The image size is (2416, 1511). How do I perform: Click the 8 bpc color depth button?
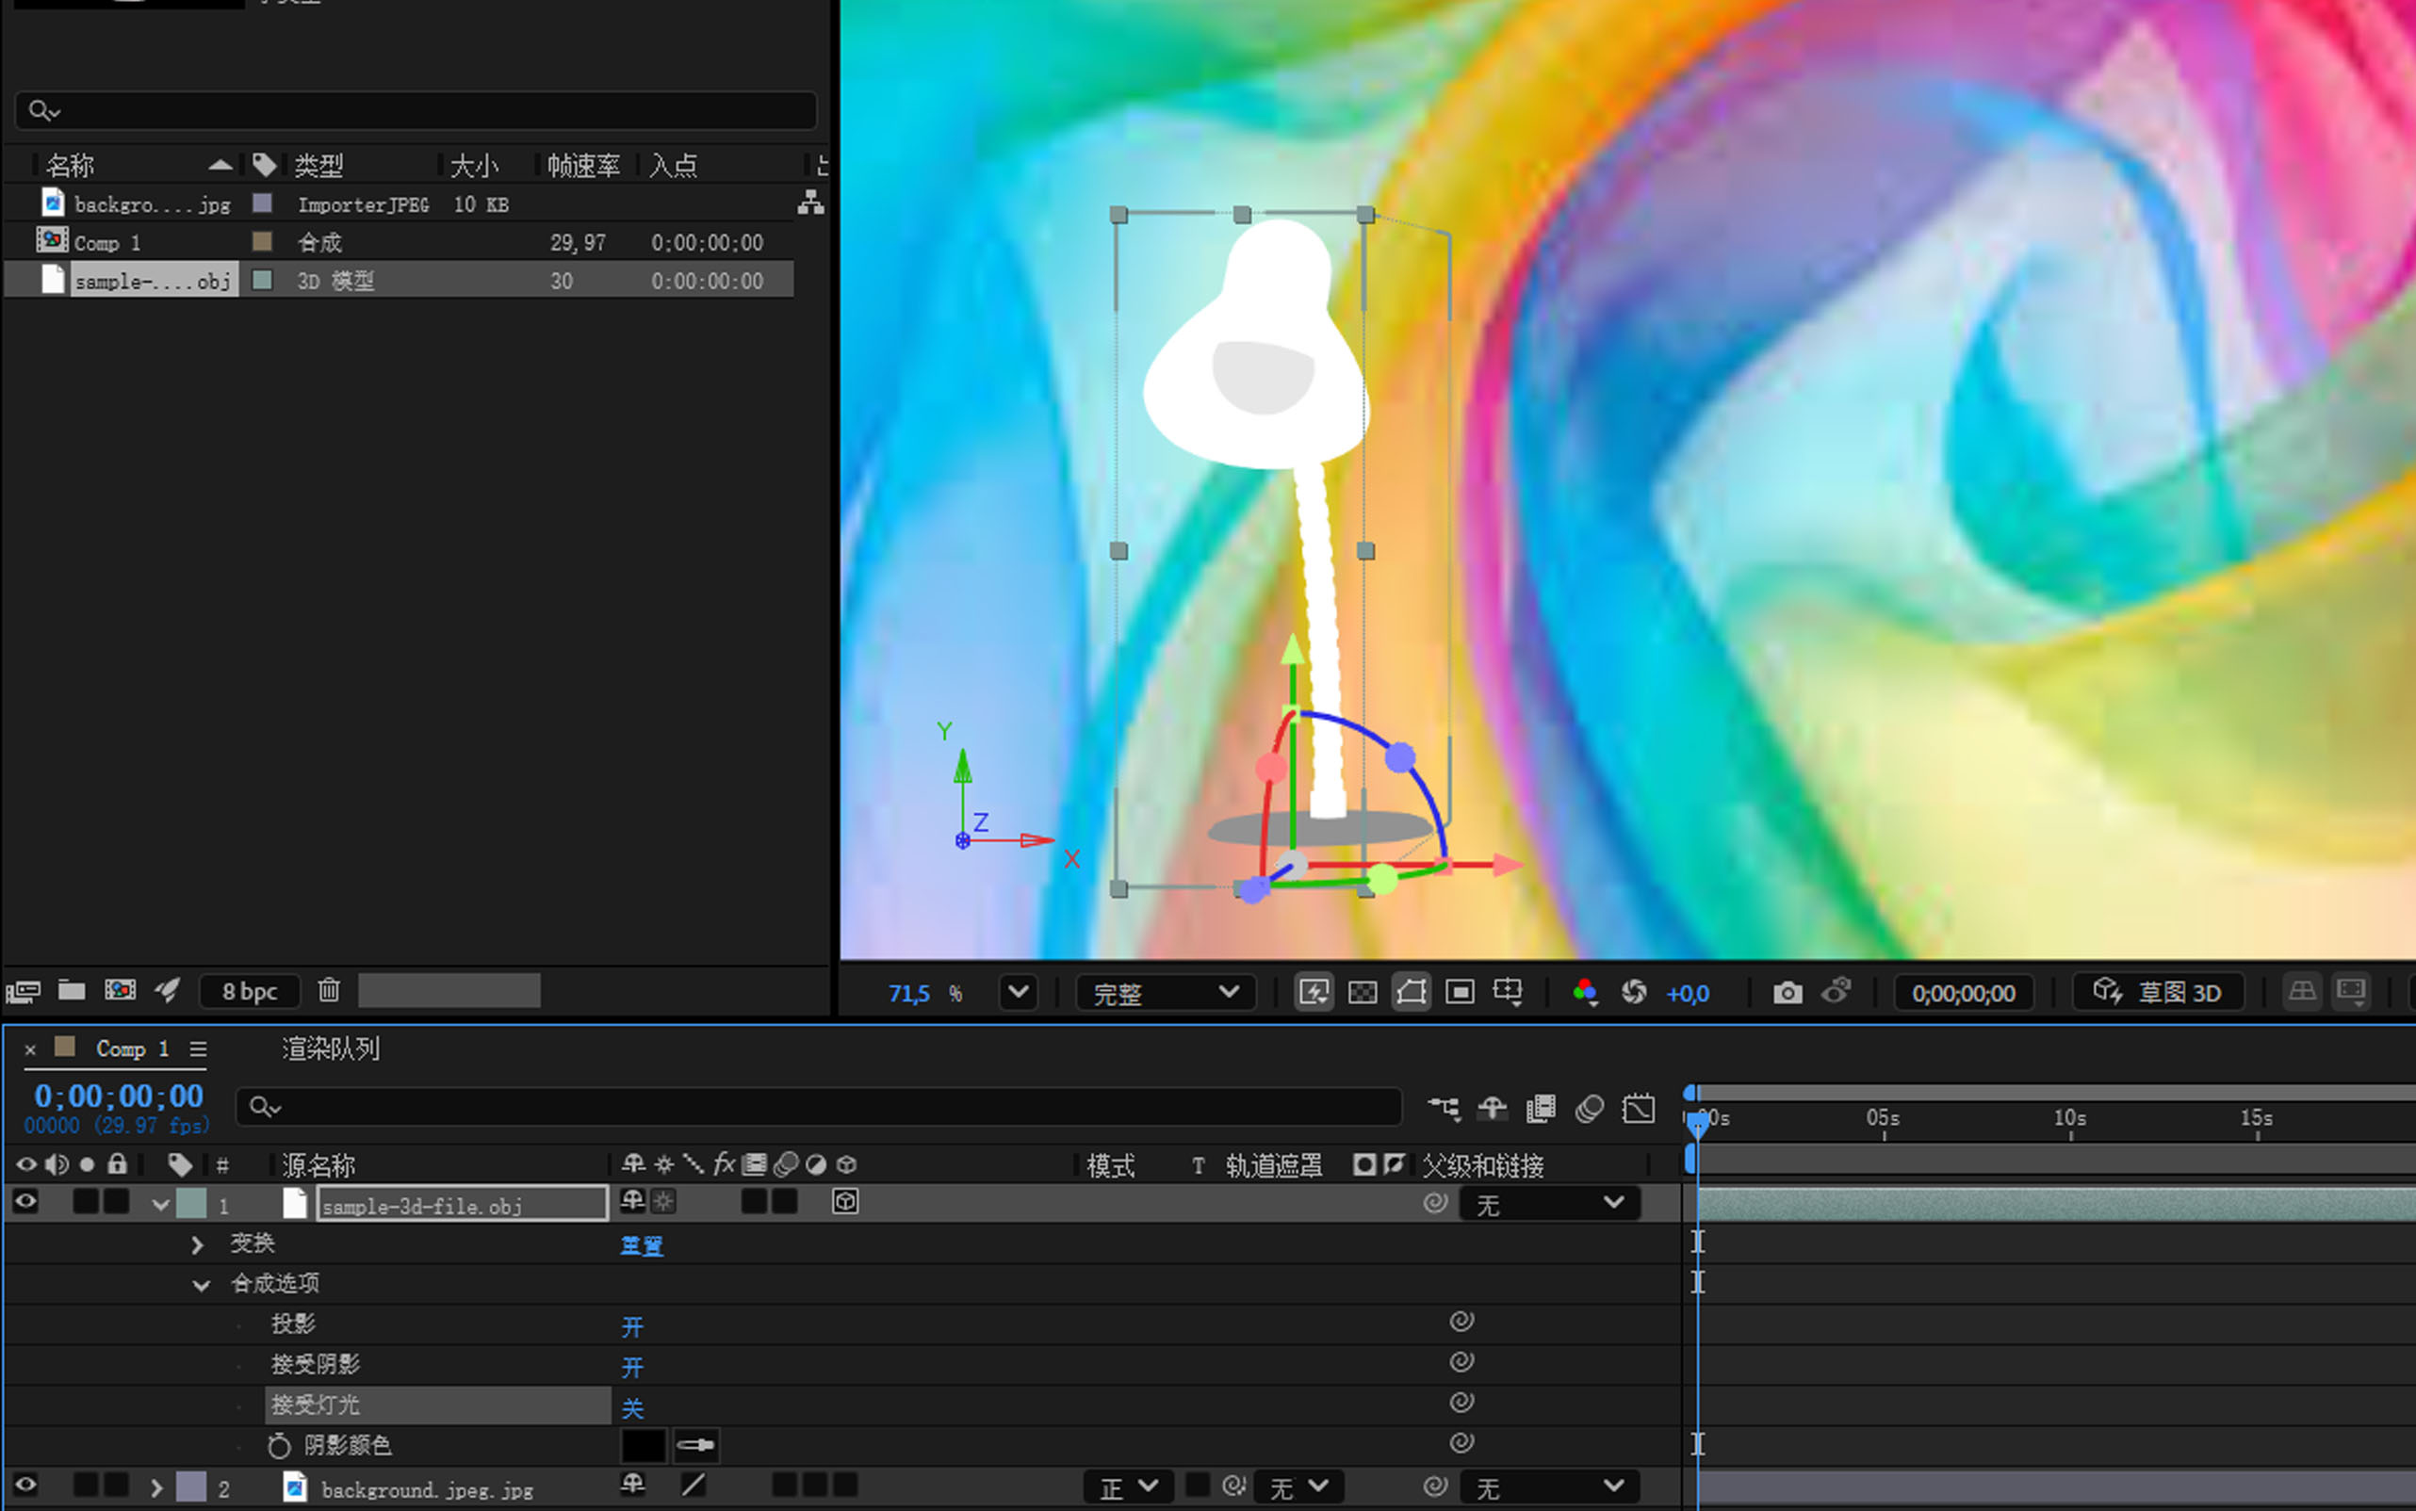tap(249, 991)
